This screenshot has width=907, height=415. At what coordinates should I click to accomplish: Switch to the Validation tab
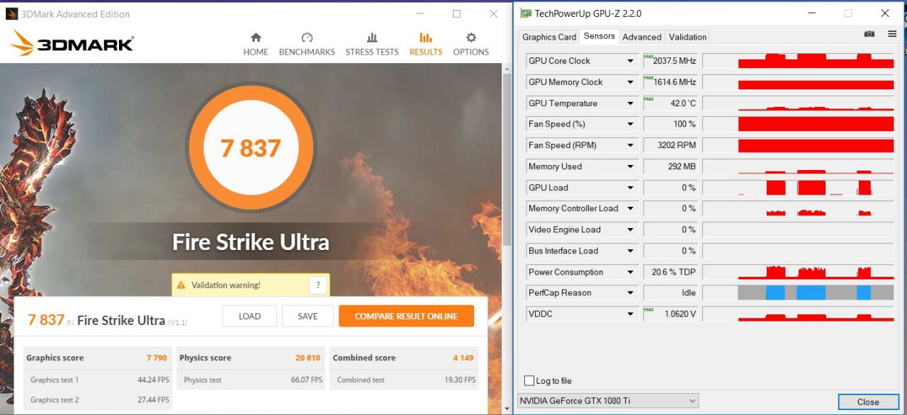(x=687, y=37)
